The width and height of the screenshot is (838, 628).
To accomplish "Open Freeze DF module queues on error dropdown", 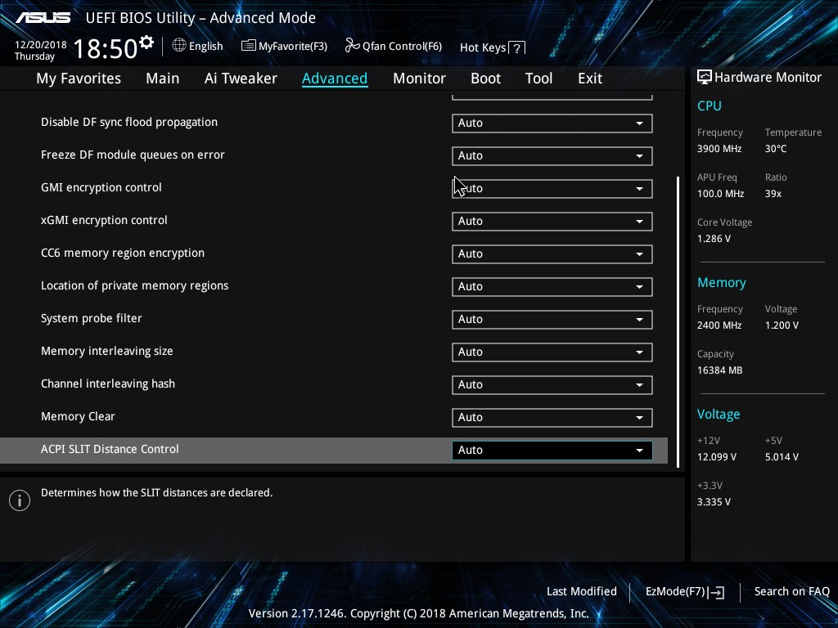I will 552,155.
